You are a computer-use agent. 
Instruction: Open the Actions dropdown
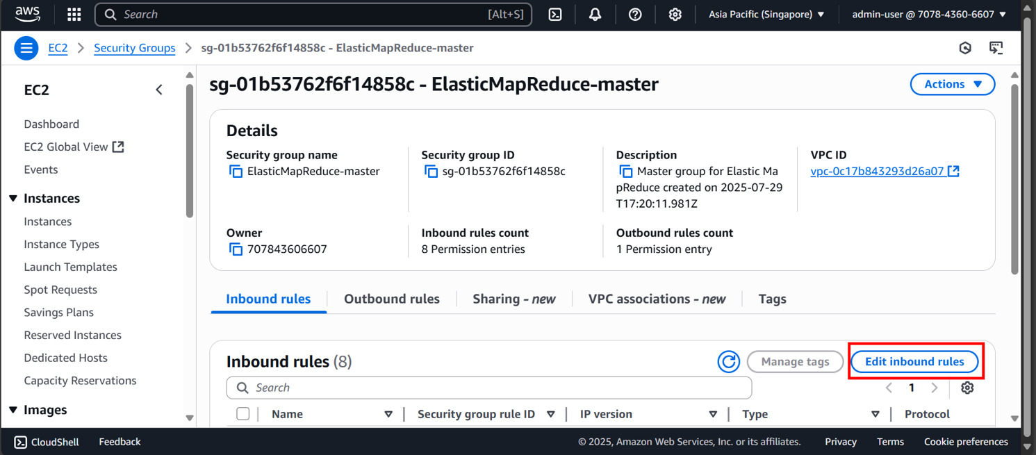pos(952,83)
